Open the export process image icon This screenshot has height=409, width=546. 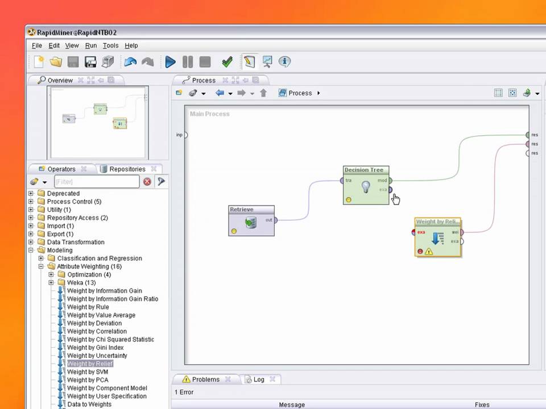(527, 93)
